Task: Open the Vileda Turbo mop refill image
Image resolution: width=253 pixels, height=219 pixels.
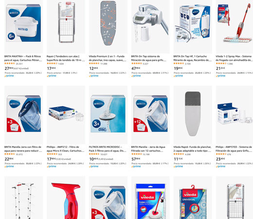Action: tap(150, 201)
